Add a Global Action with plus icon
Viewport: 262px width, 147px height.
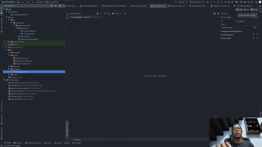pyautogui.click(x=253, y=35)
